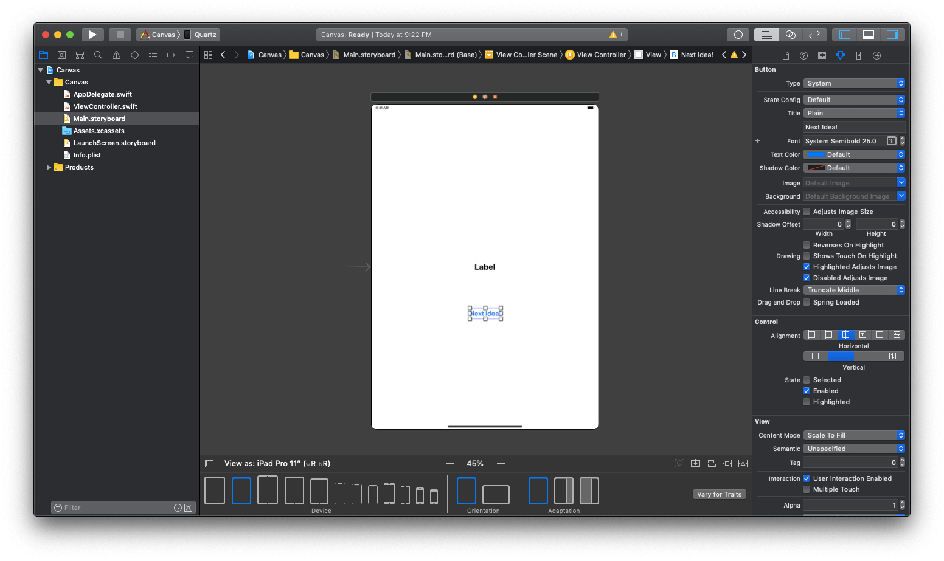
Task: Open the Find navigator
Action: [98, 55]
